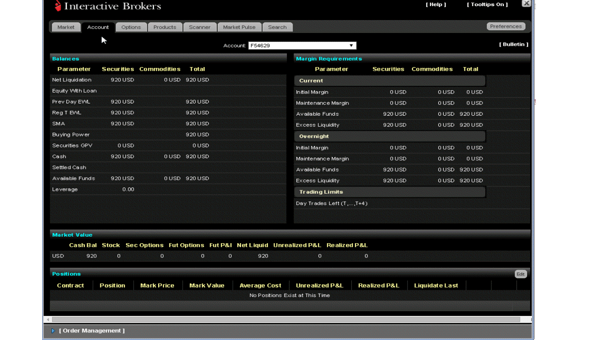
Task: Click Edit in the Positions panel
Action: click(520, 274)
